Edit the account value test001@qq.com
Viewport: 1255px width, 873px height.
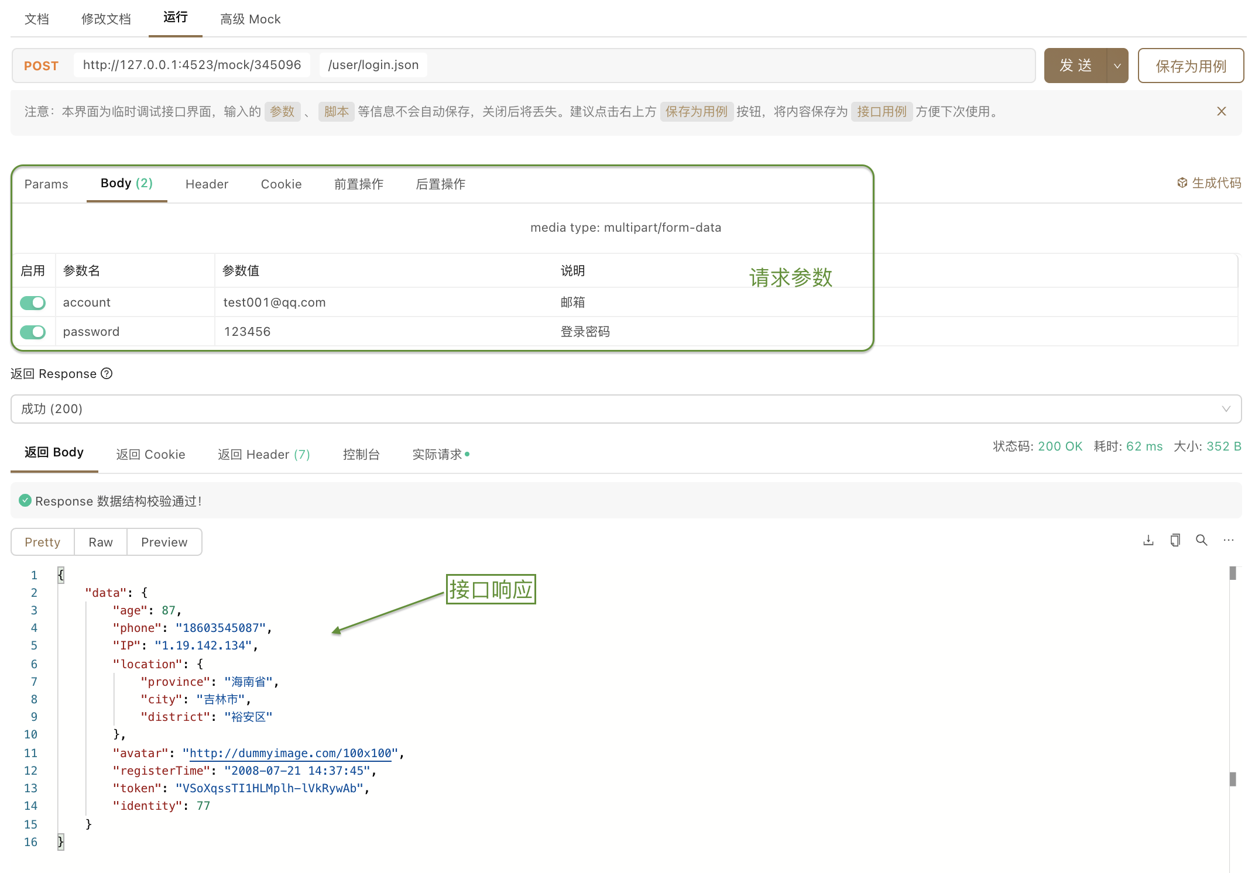tap(275, 303)
